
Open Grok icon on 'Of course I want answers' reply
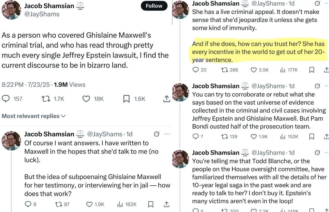click(157, 134)
